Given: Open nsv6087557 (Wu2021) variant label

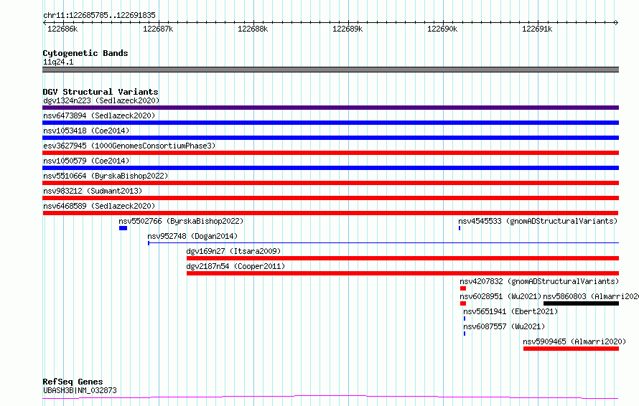Looking at the screenshot, I should pos(504,326).
